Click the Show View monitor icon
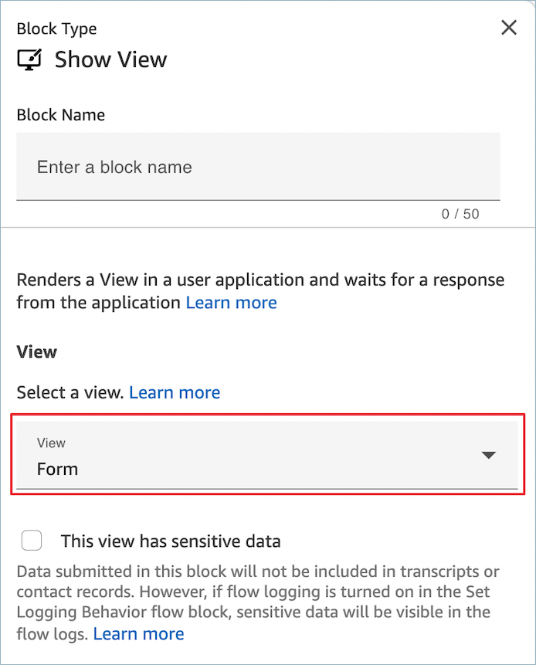Image resolution: width=536 pixels, height=665 pixels. pos(29,60)
